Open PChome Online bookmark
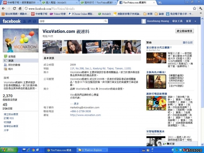204x153 pixels. point(81,14)
